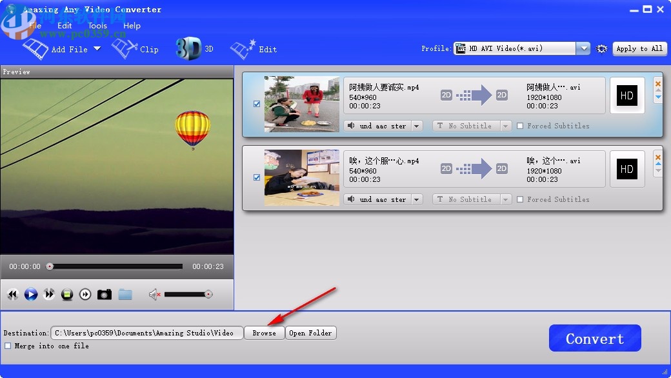Click the destination path input field
The height and width of the screenshot is (378, 671).
pos(147,333)
